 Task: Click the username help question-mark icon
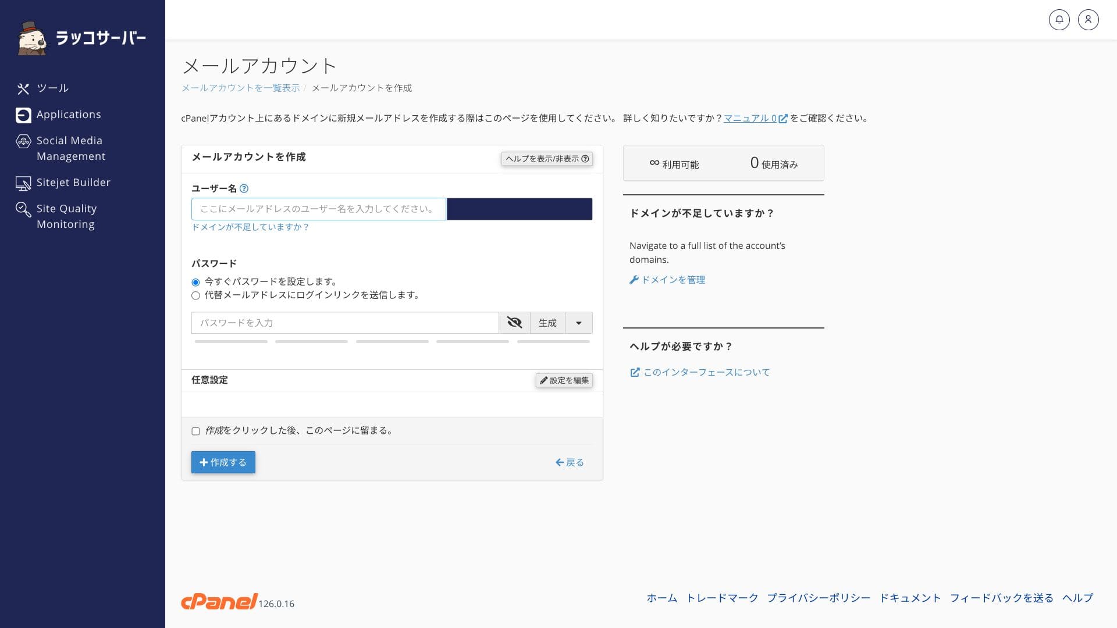point(244,188)
